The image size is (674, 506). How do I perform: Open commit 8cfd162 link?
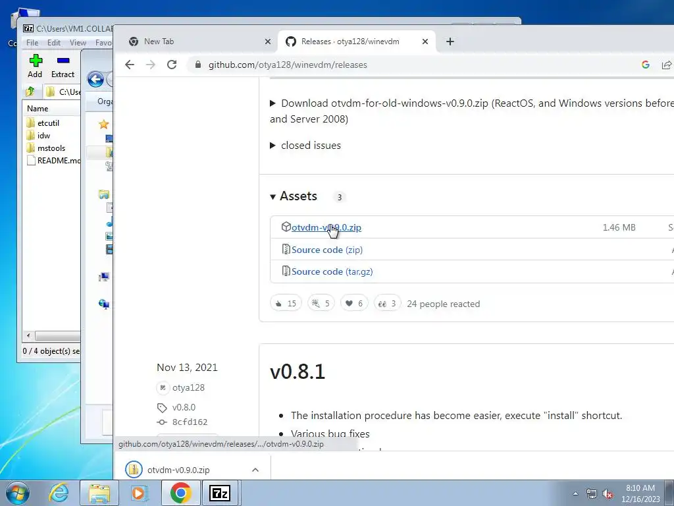pyautogui.click(x=190, y=422)
